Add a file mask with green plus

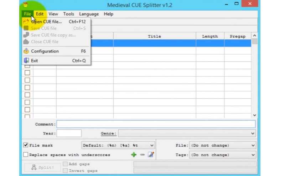pyautogui.click(x=134, y=155)
